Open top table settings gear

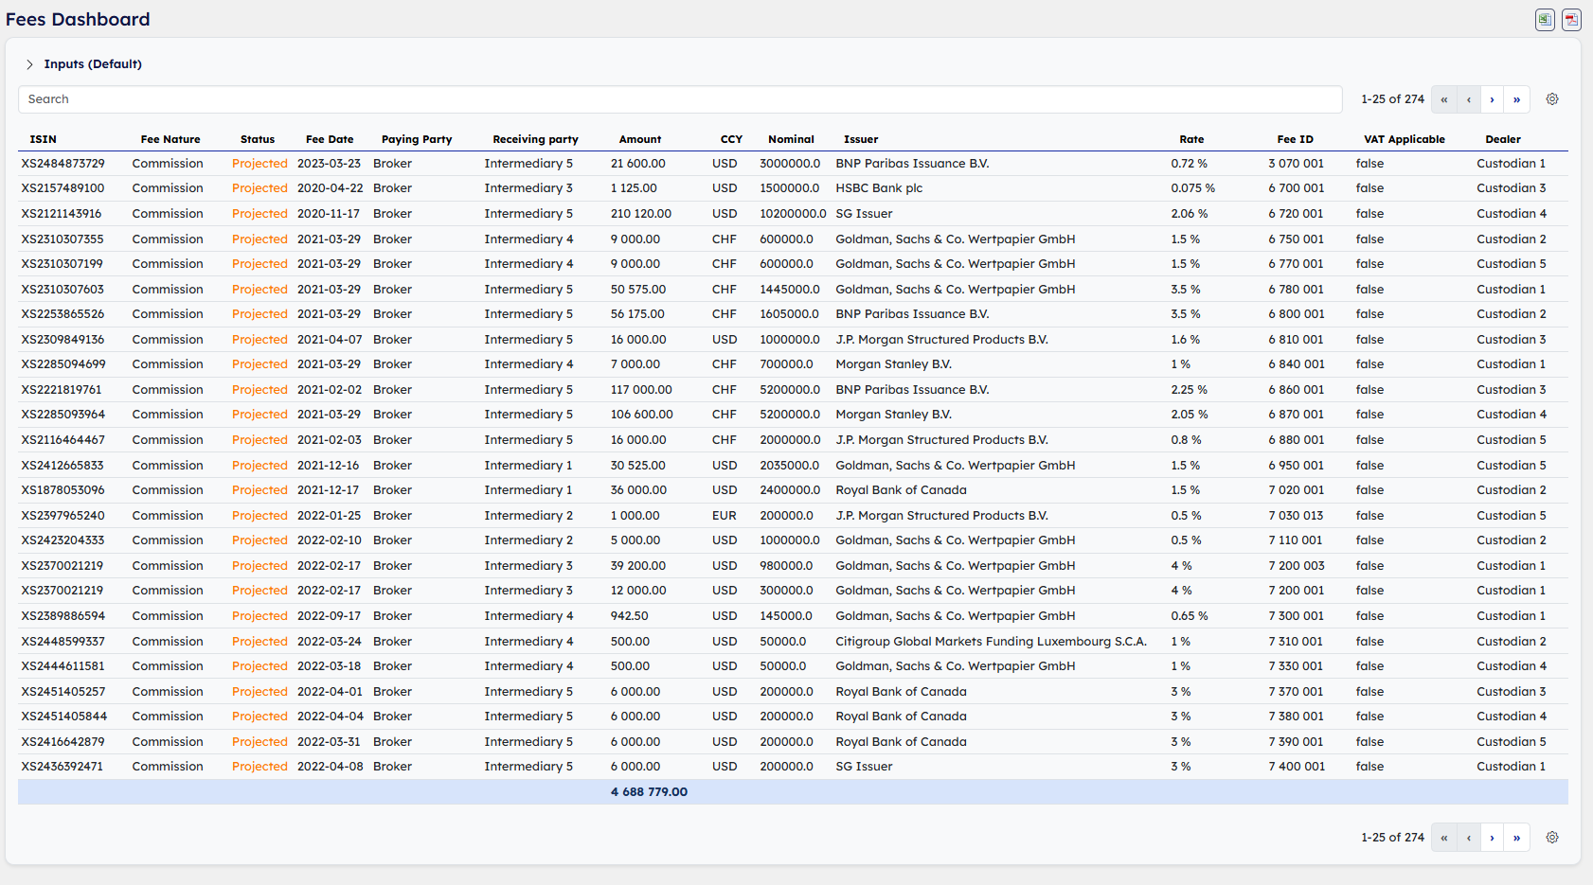click(1552, 99)
